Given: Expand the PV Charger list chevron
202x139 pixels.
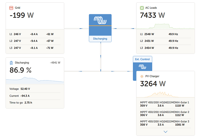Looking at the screenshot, I should pyautogui.click(x=165, y=132).
